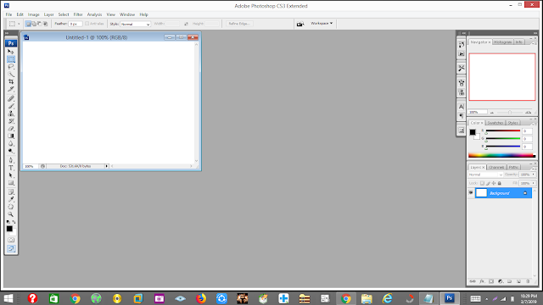Toggle Quick Mask mode button
This screenshot has width=543, height=305.
click(11, 240)
